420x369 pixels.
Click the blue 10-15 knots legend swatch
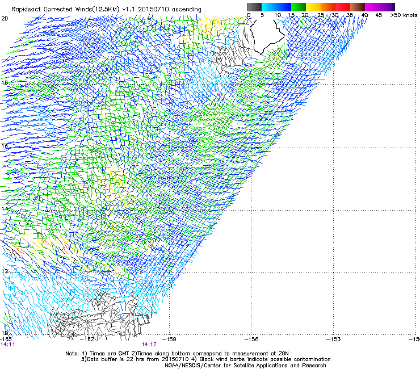click(x=284, y=7)
